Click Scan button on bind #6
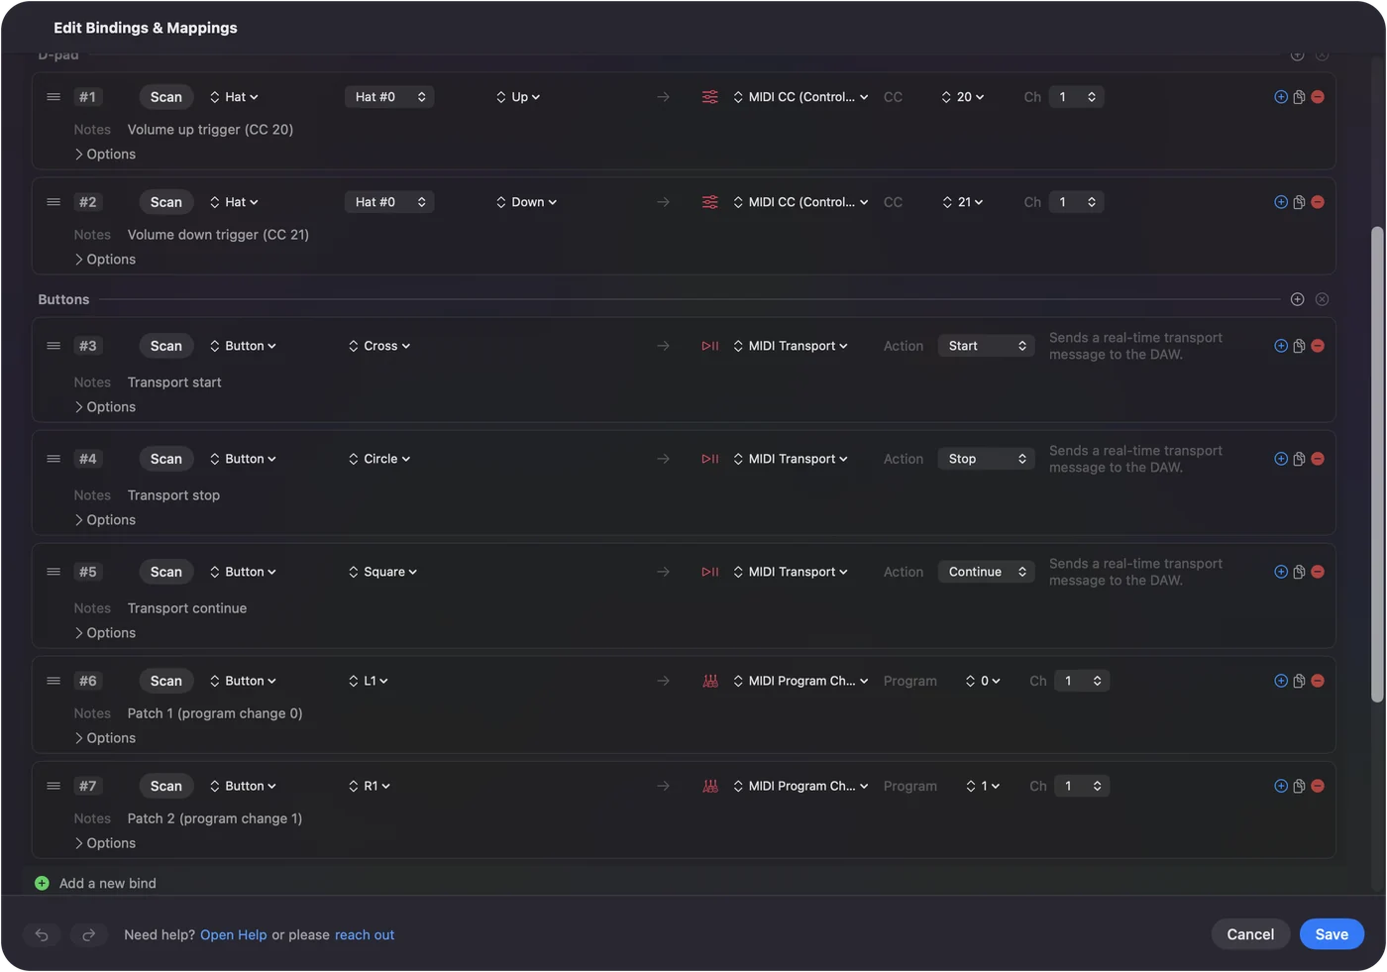Screen dimensions: 1387x972 click(166, 681)
